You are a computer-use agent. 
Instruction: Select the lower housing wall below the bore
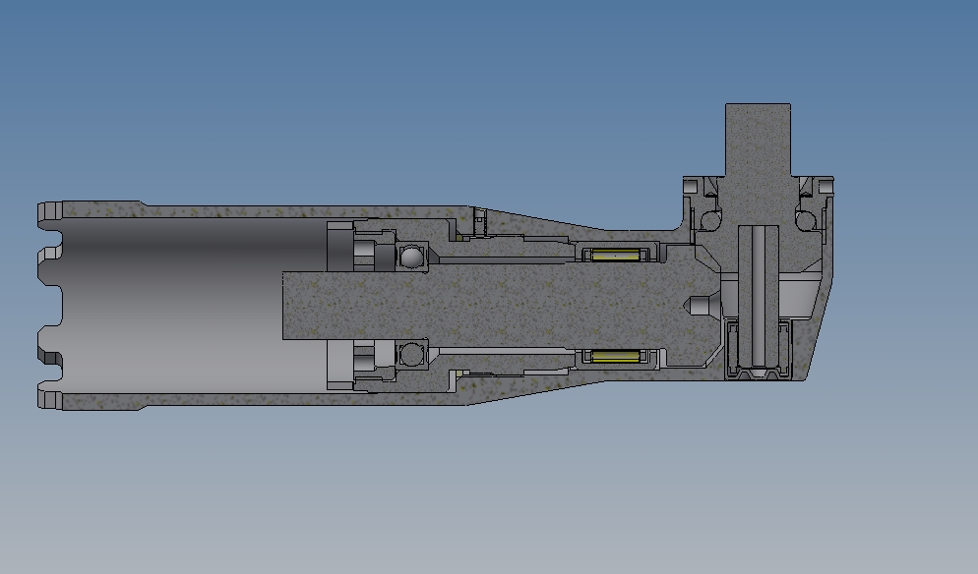coord(246,399)
